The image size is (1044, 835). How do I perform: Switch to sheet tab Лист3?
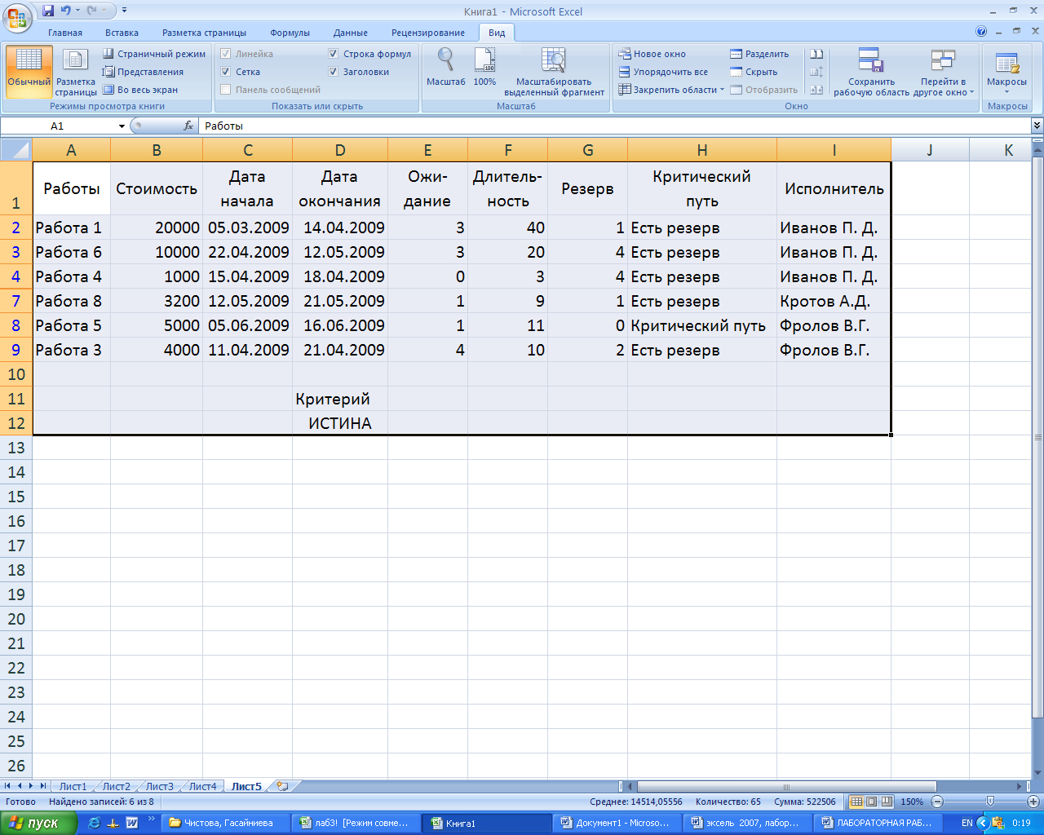tap(159, 786)
